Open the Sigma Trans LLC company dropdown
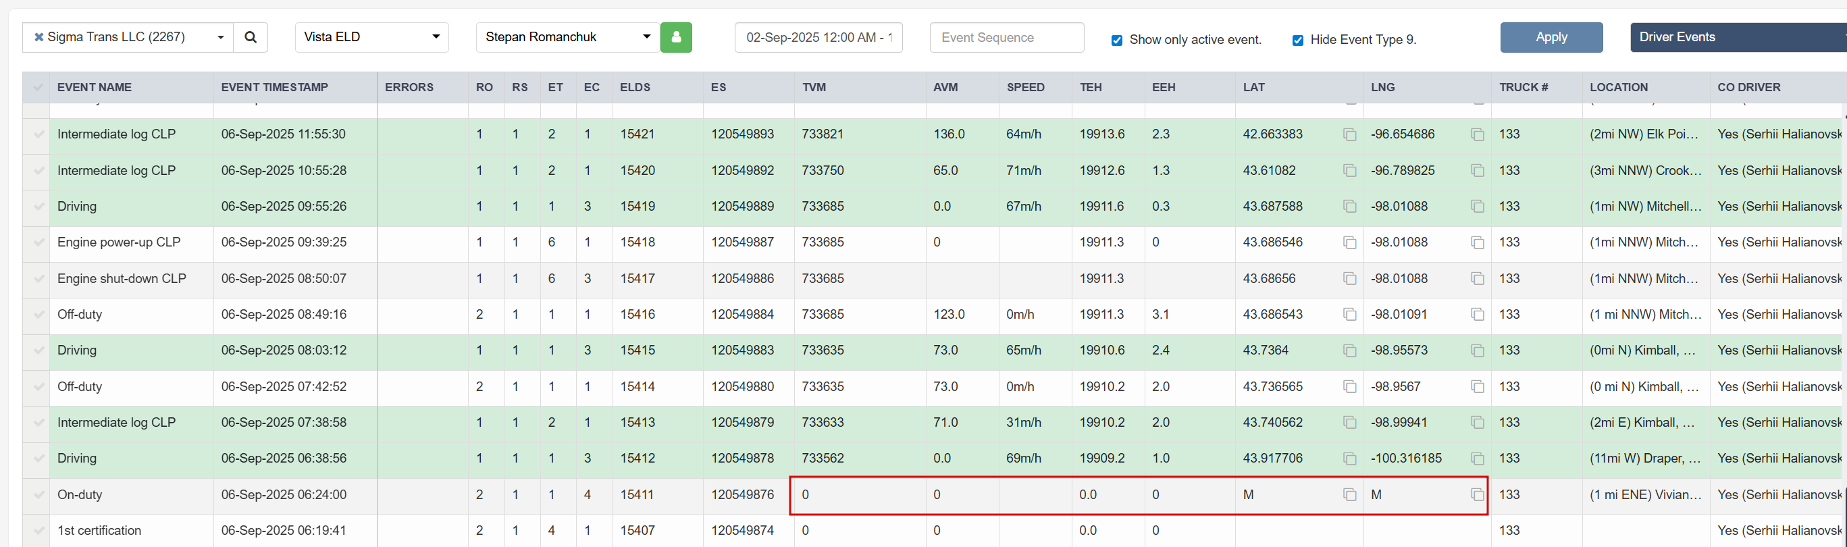Screen dimensions: 1847x547 point(128,37)
